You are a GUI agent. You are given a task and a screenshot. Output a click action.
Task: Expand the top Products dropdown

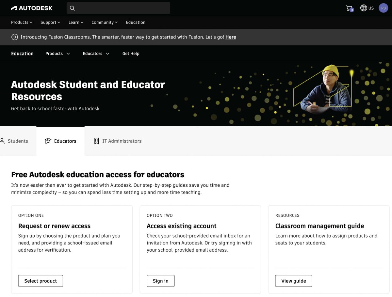point(22,23)
